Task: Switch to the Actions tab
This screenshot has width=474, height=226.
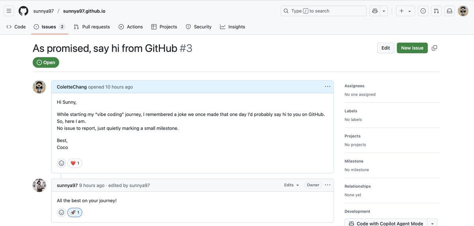Action: pos(131,27)
